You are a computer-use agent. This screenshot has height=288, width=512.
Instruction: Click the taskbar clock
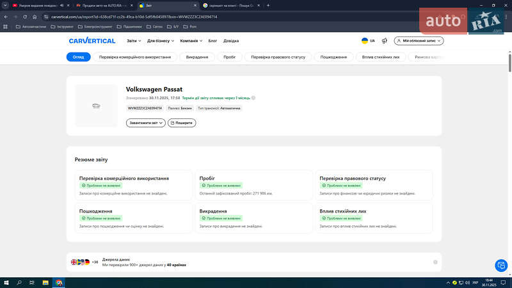coord(489,283)
